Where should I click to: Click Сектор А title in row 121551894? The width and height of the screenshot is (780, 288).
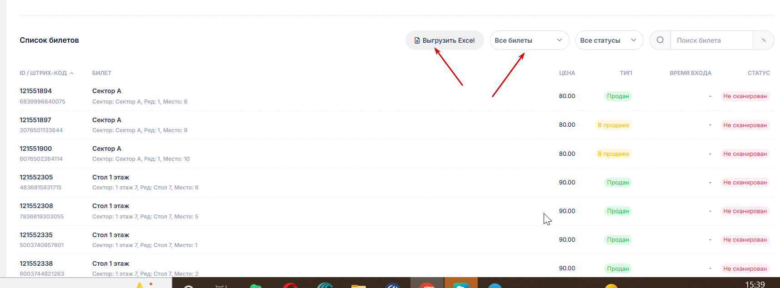[107, 91]
